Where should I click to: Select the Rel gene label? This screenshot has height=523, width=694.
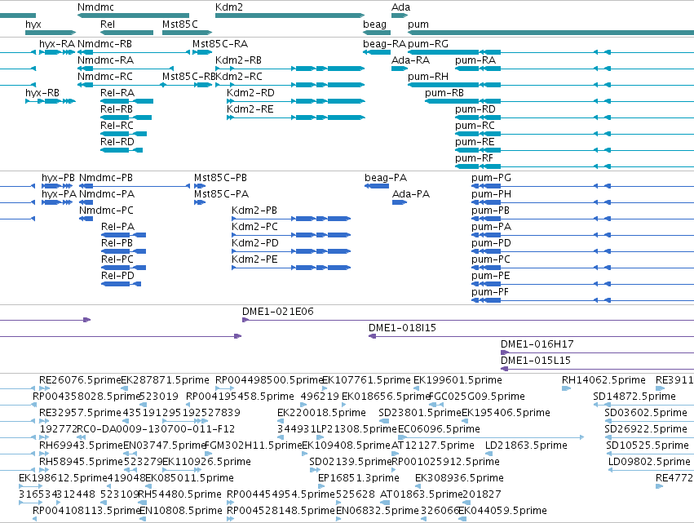(x=108, y=24)
